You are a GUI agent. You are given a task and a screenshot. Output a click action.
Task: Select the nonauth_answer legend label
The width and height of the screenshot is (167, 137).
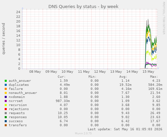pos(23,93)
